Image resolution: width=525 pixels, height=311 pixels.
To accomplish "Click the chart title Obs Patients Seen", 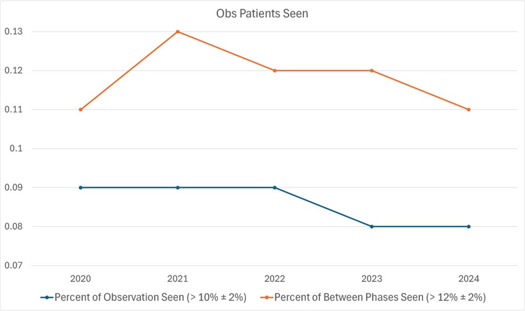I will point(262,14).
